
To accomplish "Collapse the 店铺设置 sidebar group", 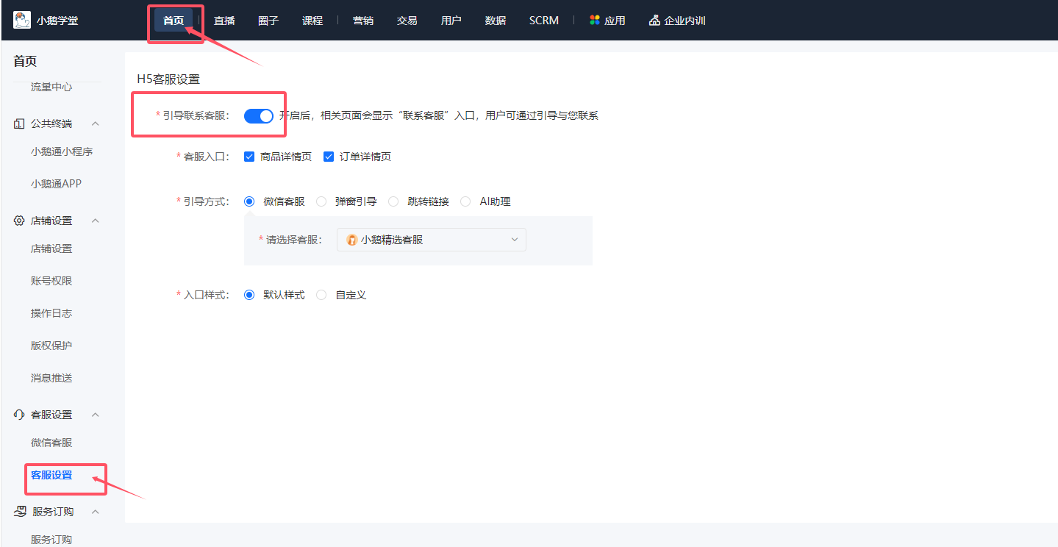I will point(95,220).
